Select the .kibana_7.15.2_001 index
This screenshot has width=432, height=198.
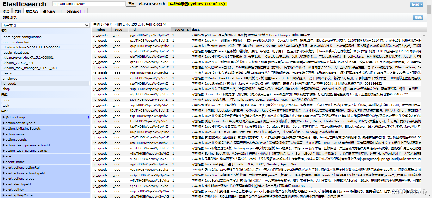(x=45, y=63)
